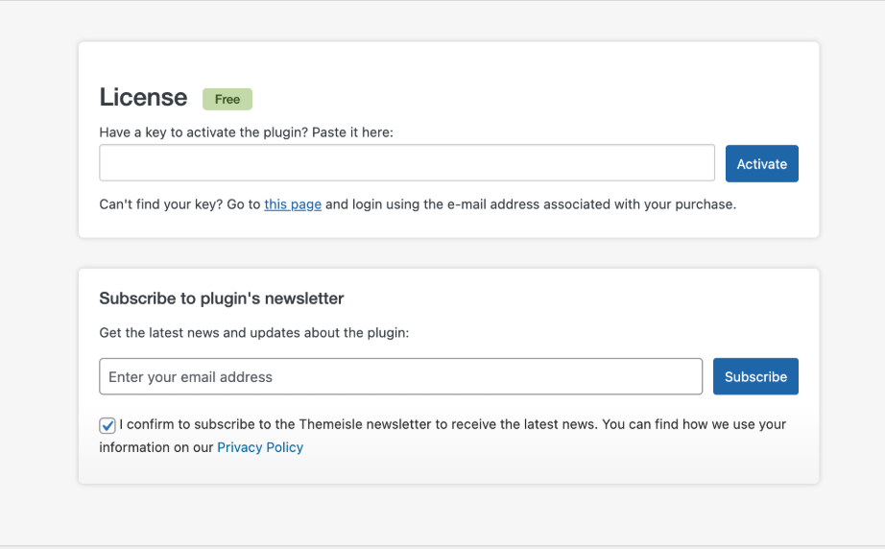Viewport: 885px width, 549px height.
Task: Uncheck the newsletter confirmation checkbox
Action: 108,425
